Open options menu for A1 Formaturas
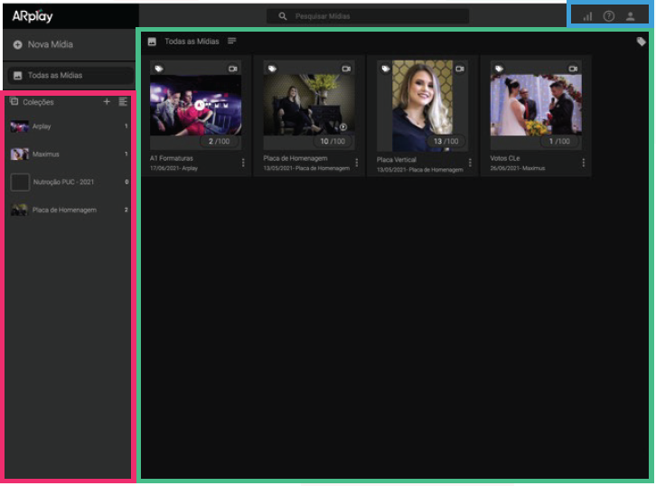 pos(243,163)
